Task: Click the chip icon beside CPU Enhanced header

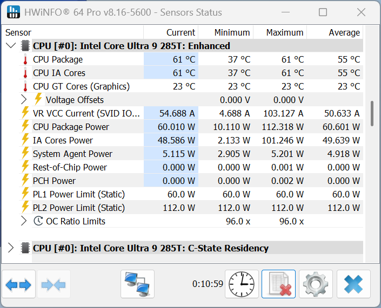Action: point(25,46)
